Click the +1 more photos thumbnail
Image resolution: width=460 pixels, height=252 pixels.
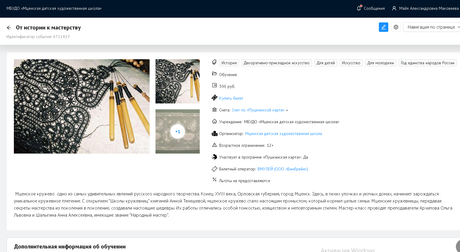click(x=178, y=131)
